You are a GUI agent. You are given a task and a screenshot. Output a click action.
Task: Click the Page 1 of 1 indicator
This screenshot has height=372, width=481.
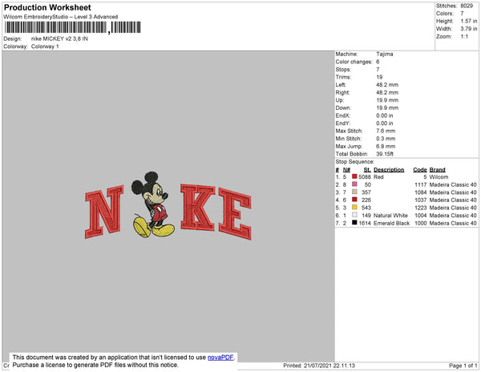(x=463, y=366)
